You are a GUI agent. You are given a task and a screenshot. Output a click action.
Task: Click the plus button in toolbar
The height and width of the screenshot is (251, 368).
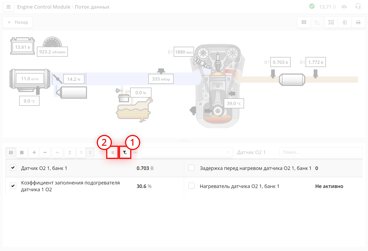(x=34, y=152)
